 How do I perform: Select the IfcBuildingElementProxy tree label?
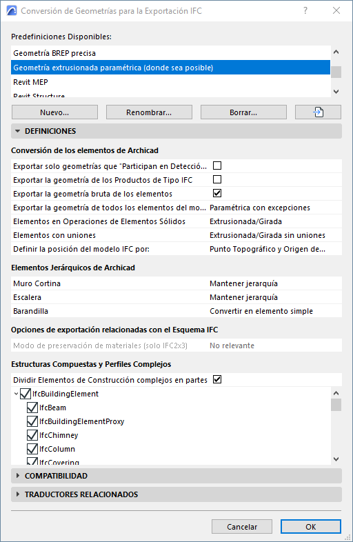click(81, 422)
